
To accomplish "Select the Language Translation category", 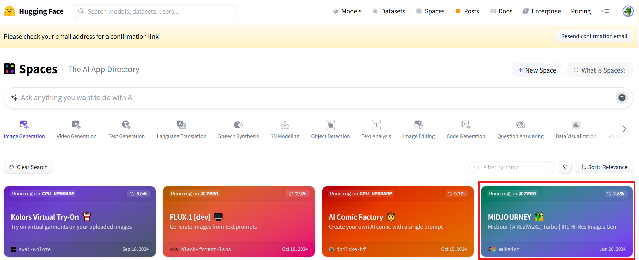I will pyautogui.click(x=182, y=129).
